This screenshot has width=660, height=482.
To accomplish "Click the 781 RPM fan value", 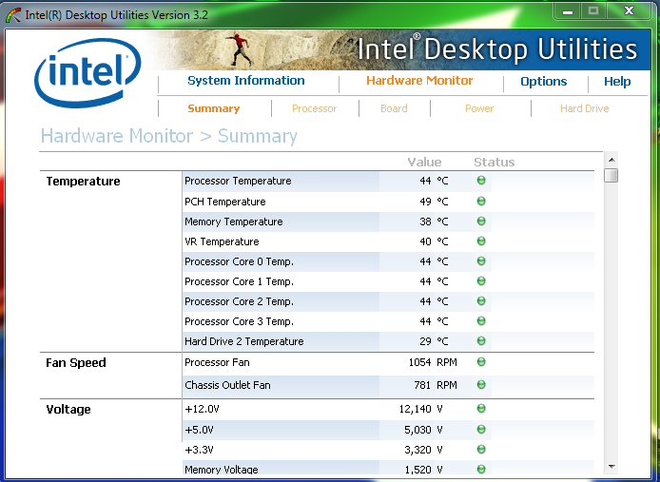I will 436,385.
